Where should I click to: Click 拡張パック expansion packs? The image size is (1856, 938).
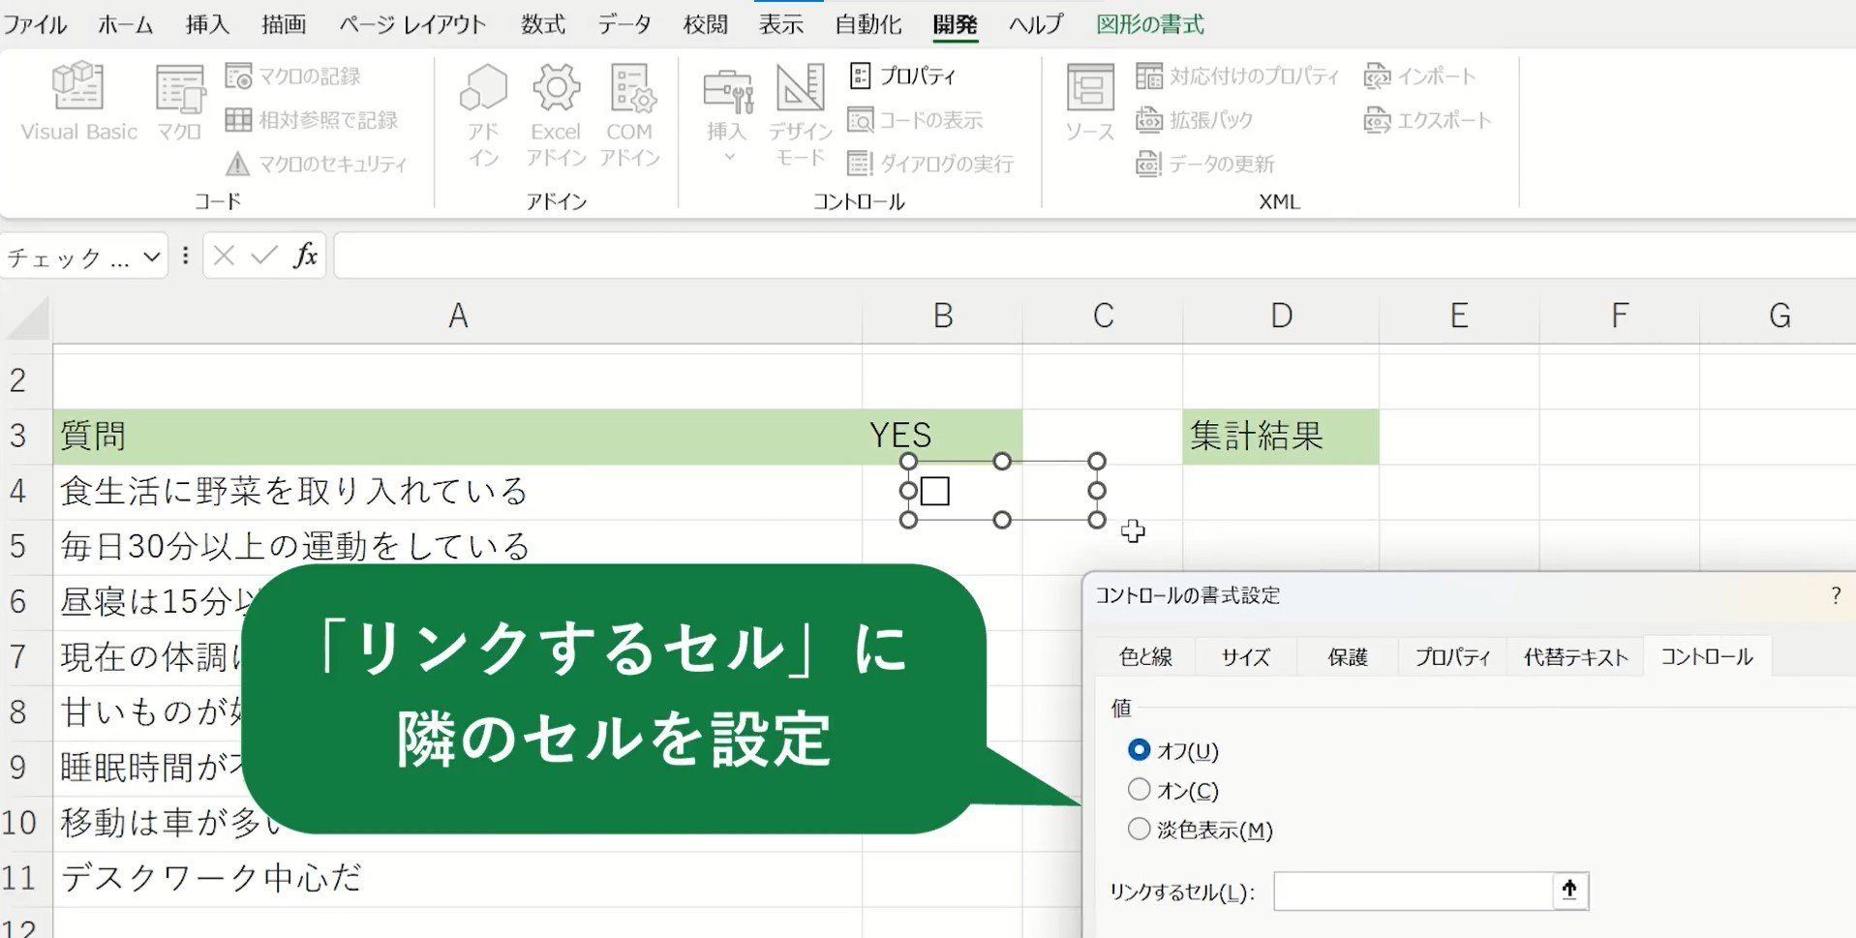click(x=1194, y=120)
